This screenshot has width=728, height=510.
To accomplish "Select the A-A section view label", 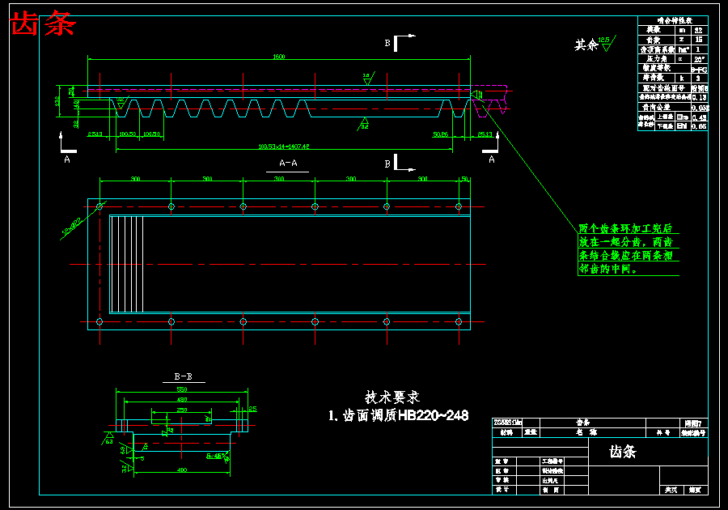I will click(288, 163).
